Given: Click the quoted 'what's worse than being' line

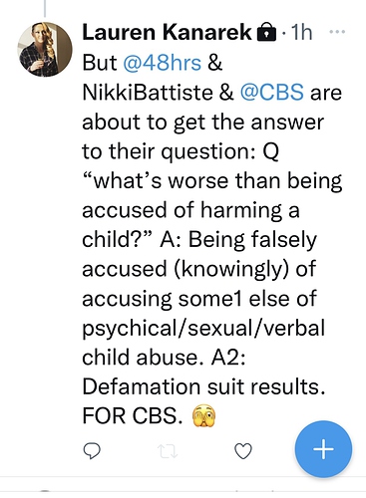Looking at the screenshot, I should click(x=212, y=181).
